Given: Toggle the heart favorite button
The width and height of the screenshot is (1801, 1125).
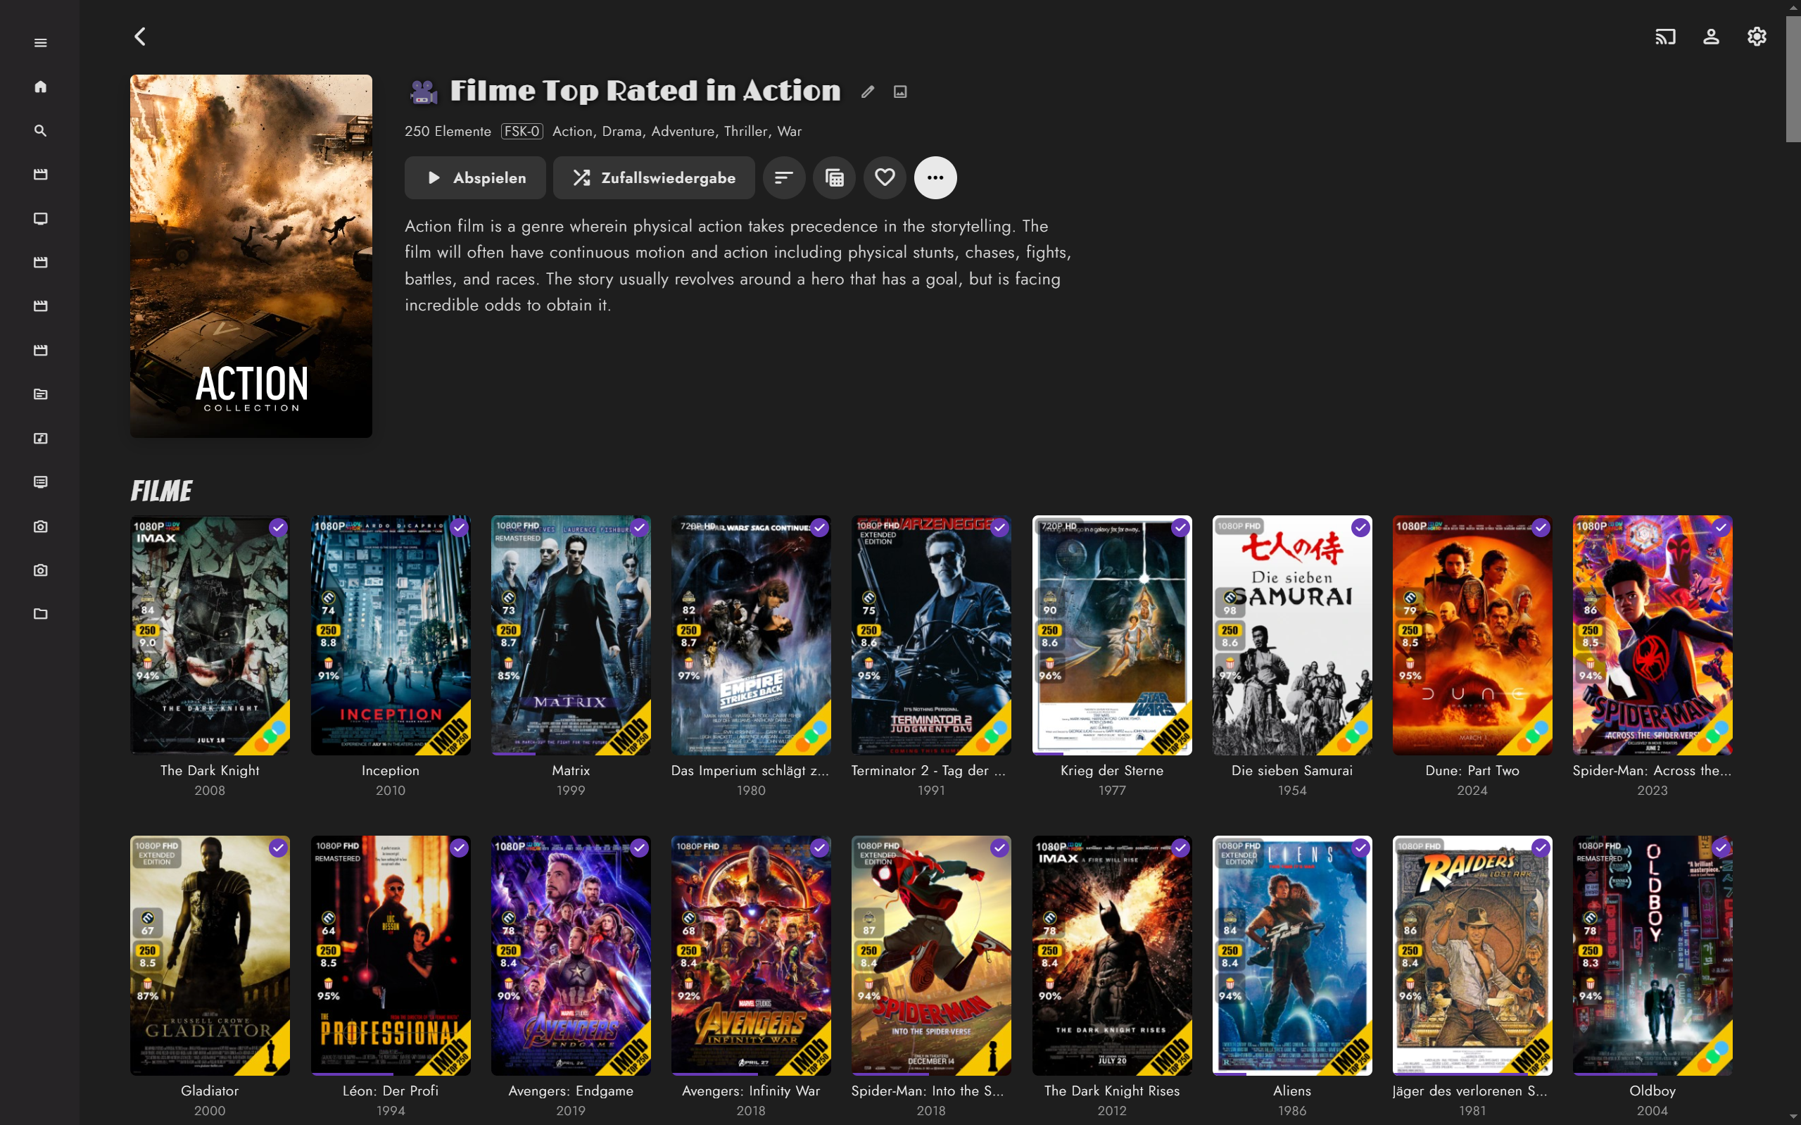Looking at the screenshot, I should click(x=884, y=177).
